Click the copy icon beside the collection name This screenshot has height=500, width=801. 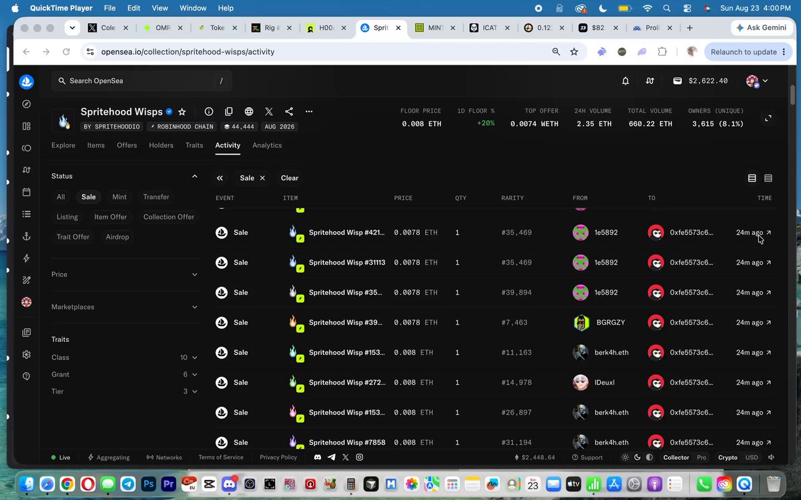coord(229,111)
